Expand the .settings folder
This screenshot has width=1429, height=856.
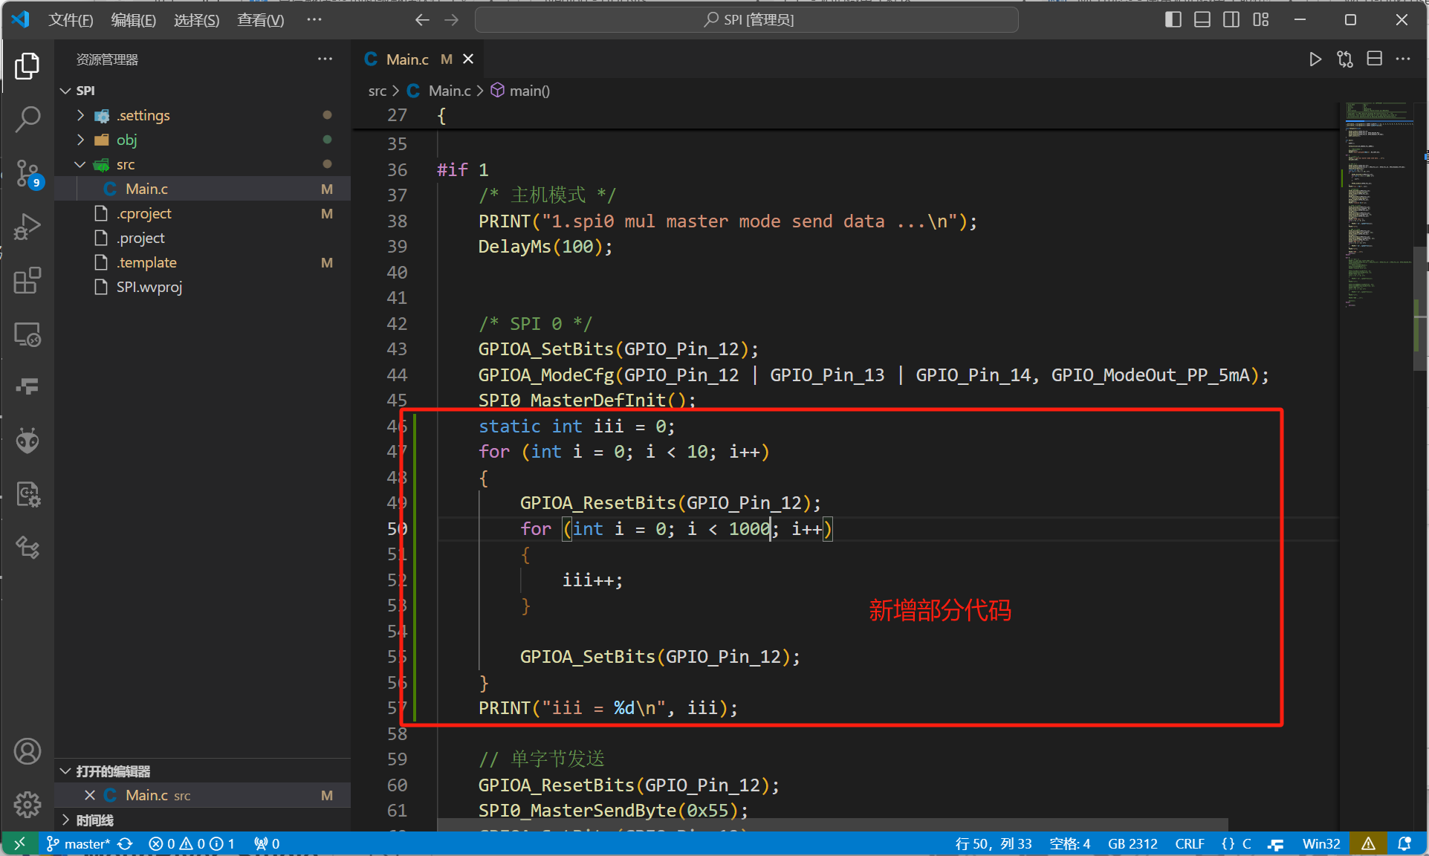80,115
